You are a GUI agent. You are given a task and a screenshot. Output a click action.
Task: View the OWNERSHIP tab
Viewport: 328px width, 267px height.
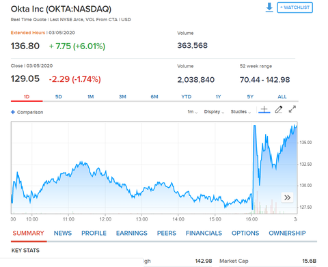287,233
